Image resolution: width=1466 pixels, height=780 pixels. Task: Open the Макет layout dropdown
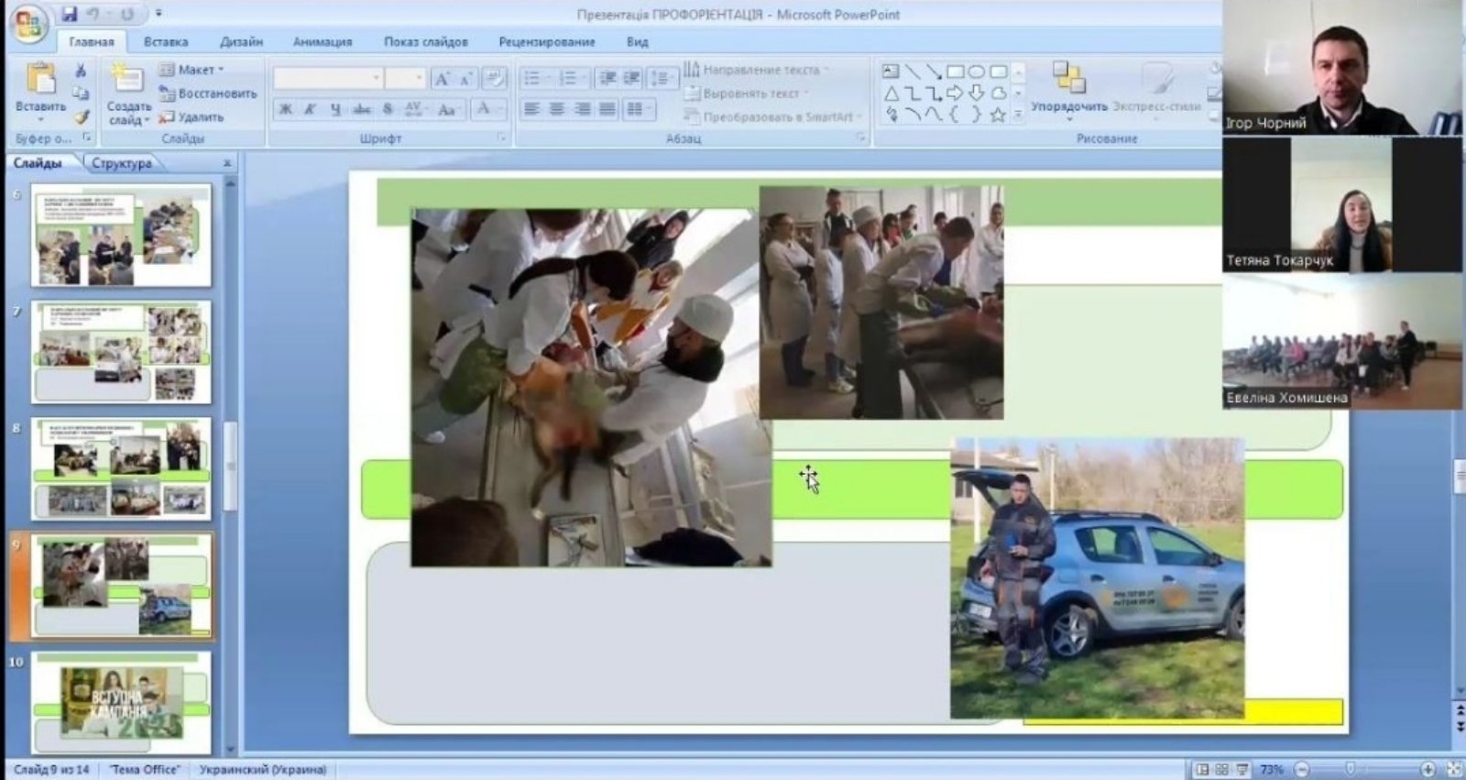[191, 70]
